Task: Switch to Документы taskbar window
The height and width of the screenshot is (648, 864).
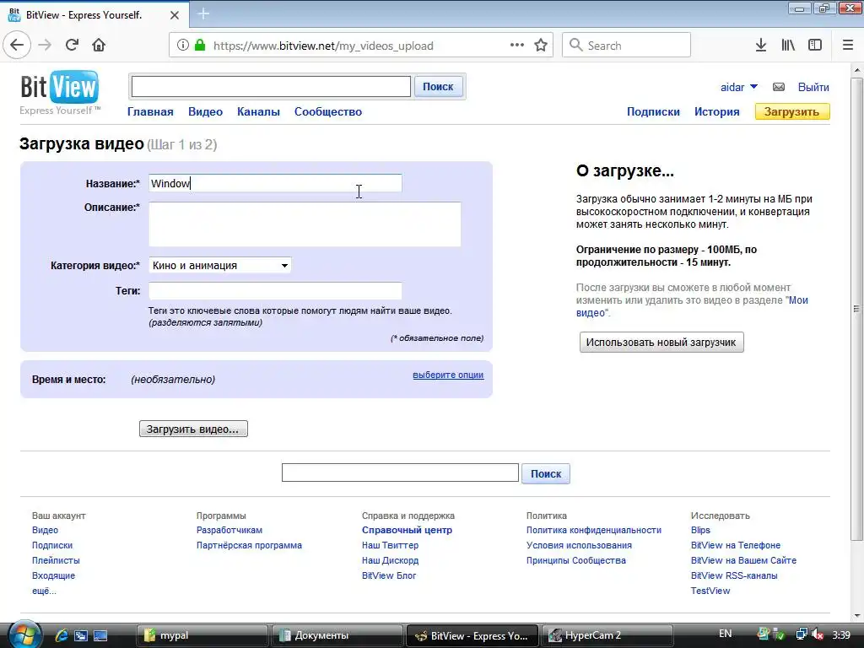Action: 337,635
